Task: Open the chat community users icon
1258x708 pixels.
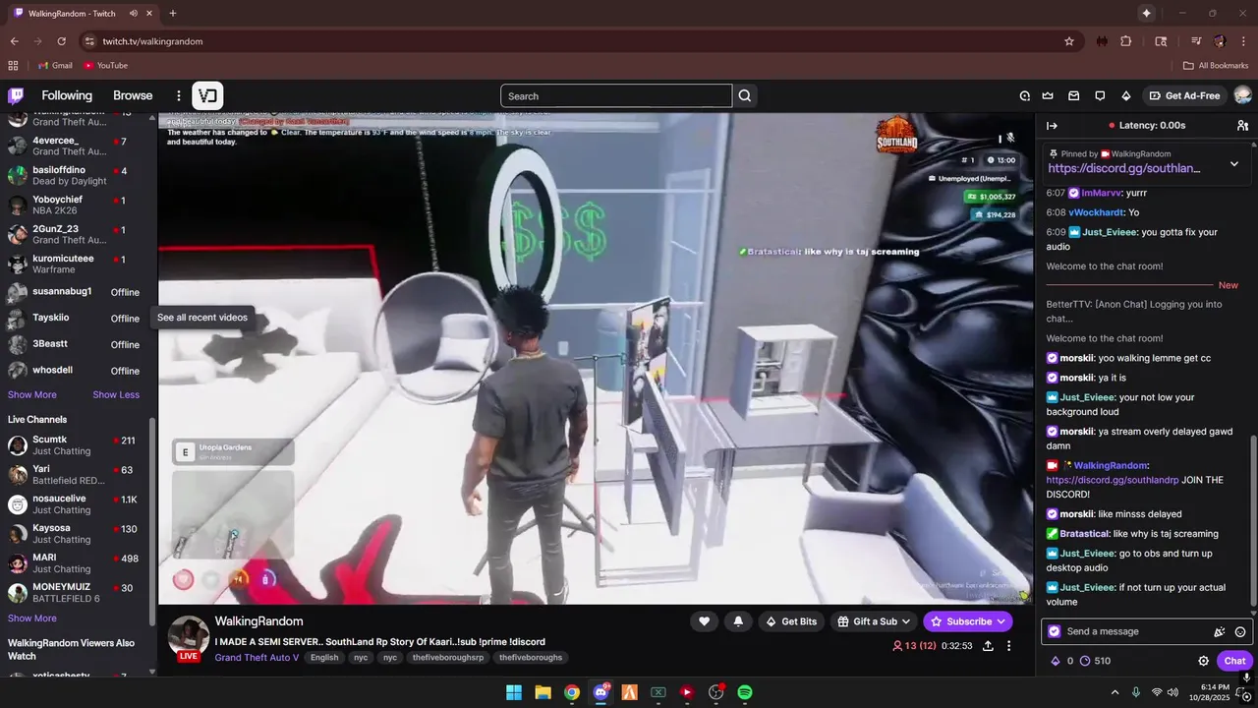Action: pos(1242,125)
